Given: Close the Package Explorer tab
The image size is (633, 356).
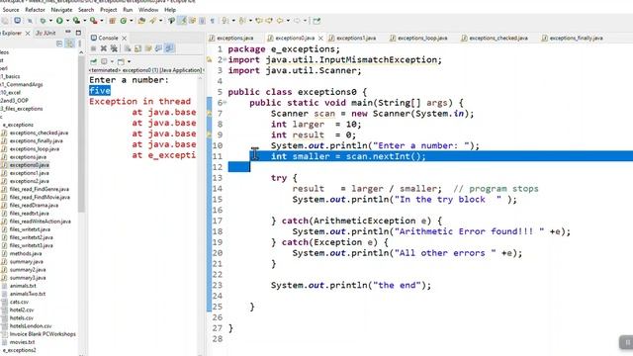Looking at the screenshot, I should [x=28, y=33].
